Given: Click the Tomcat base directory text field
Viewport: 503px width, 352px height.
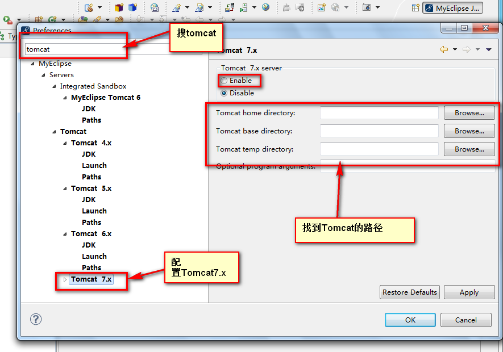Looking at the screenshot, I should pos(379,131).
